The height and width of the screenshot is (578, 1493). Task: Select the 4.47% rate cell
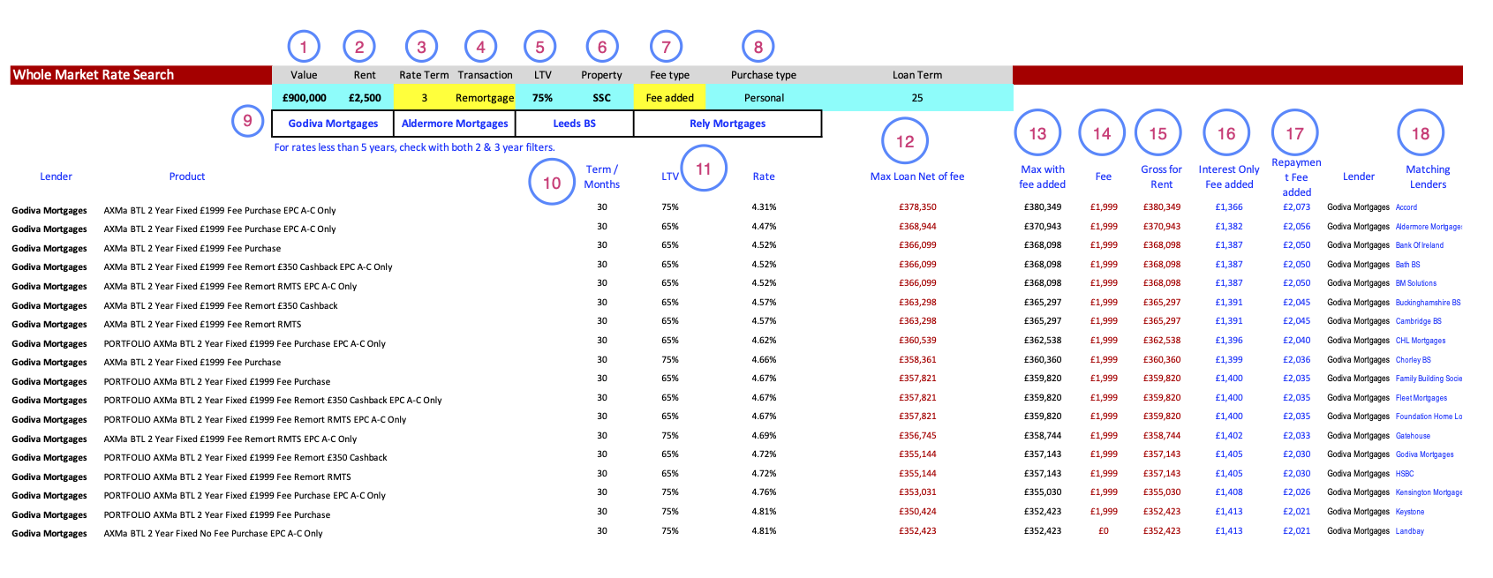(764, 227)
